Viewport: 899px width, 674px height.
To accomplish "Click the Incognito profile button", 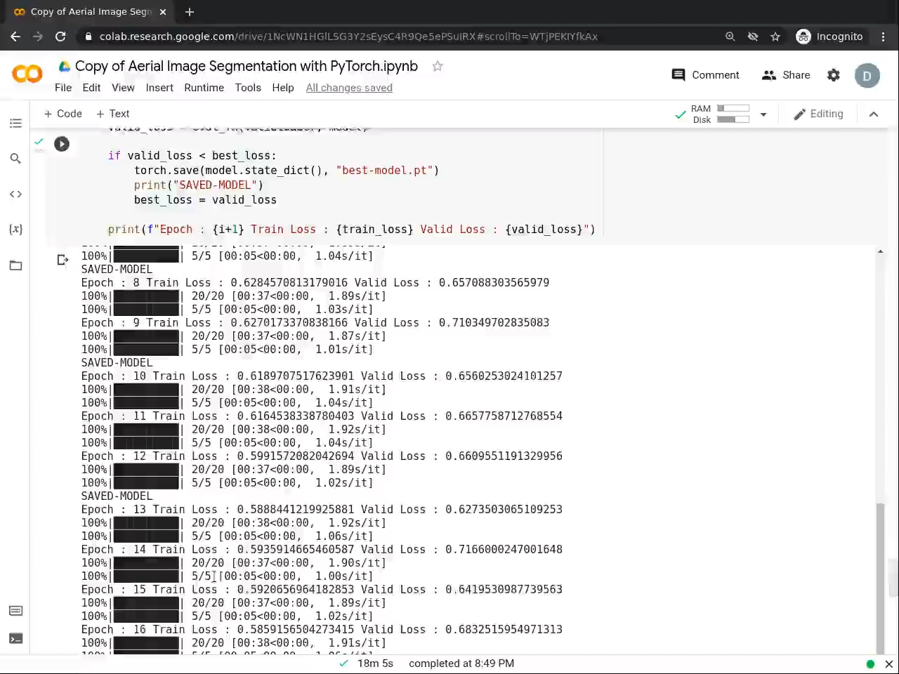I will pyautogui.click(x=829, y=37).
